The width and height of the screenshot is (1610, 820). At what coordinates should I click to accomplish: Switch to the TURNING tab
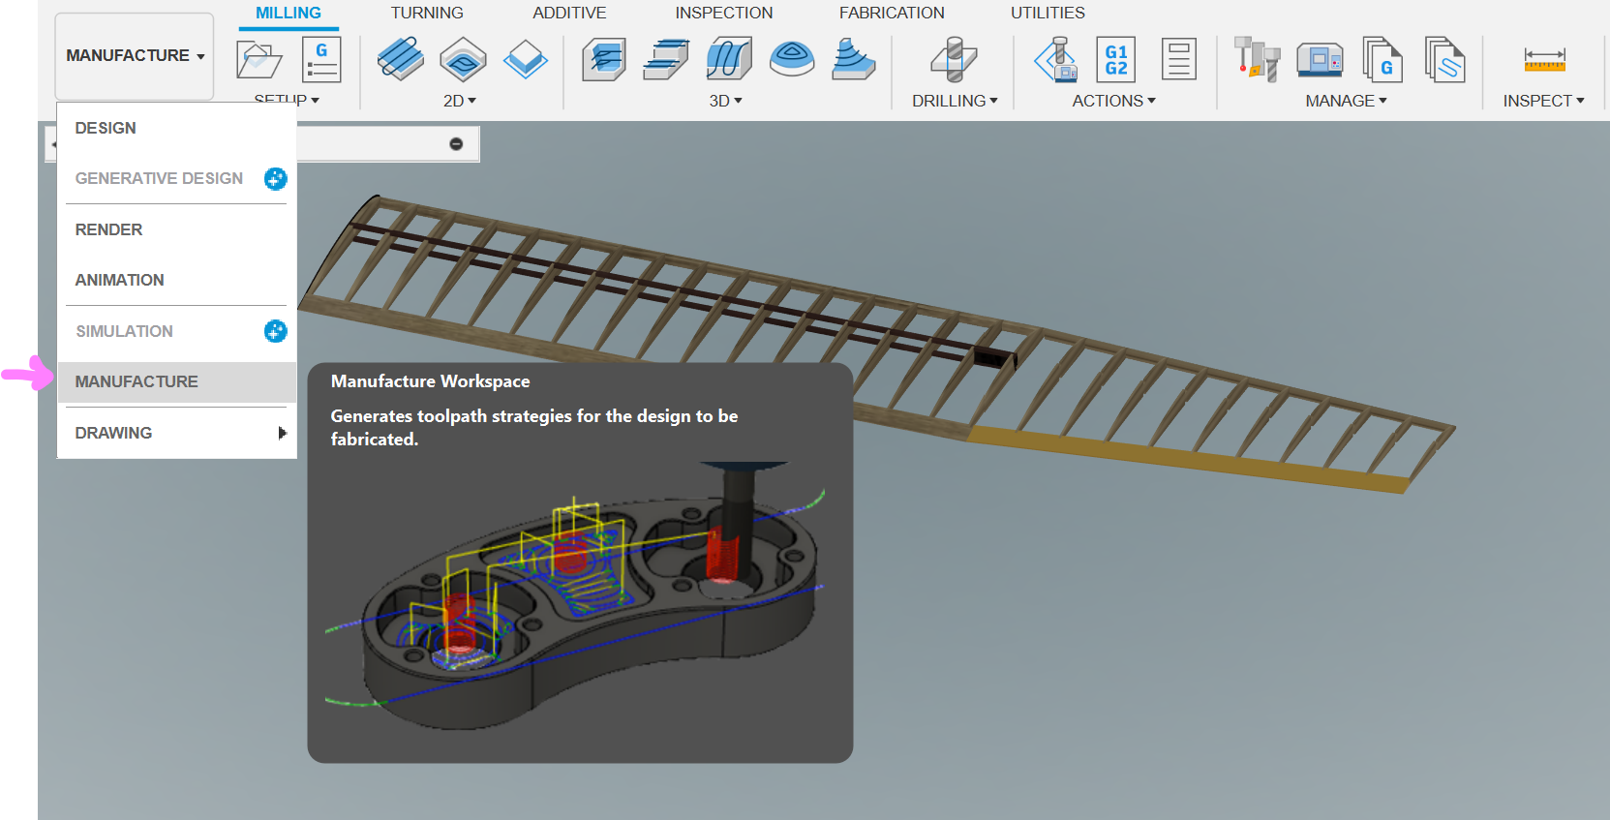point(427,13)
